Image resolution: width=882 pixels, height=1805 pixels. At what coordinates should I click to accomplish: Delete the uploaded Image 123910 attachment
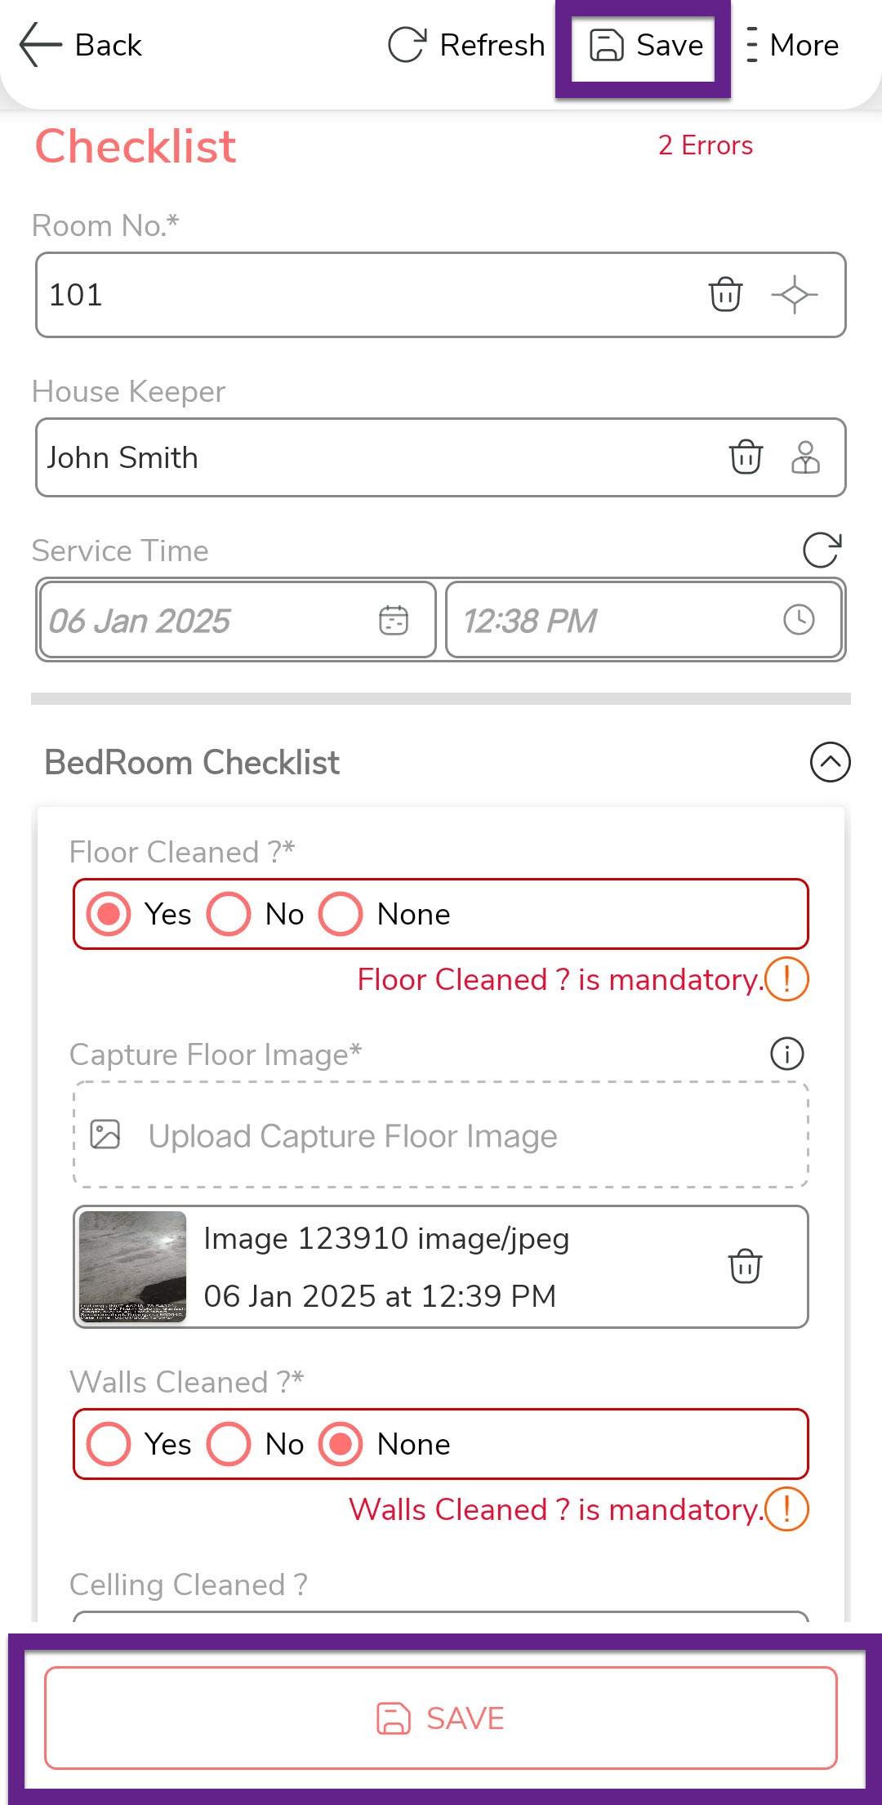tap(745, 1267)
